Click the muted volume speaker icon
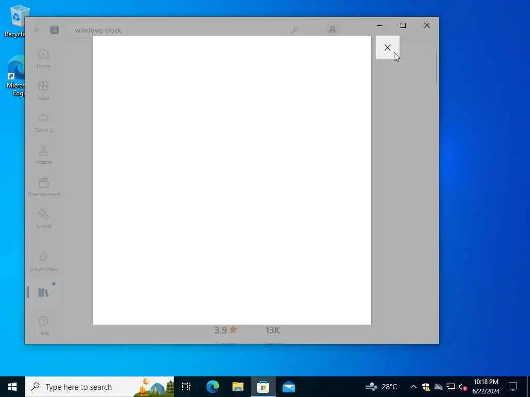Image resolution: width=530 pixels, height=397 pixels. [463, 387]
